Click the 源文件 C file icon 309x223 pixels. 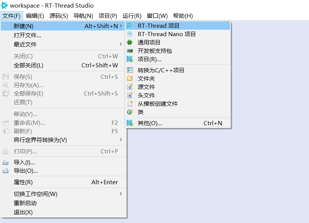click(130, 87)
